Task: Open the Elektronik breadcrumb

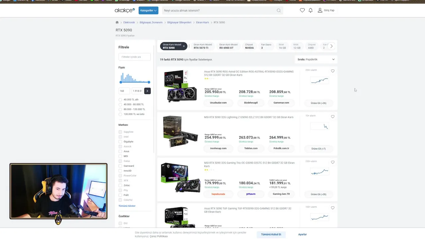Action: 129,22
